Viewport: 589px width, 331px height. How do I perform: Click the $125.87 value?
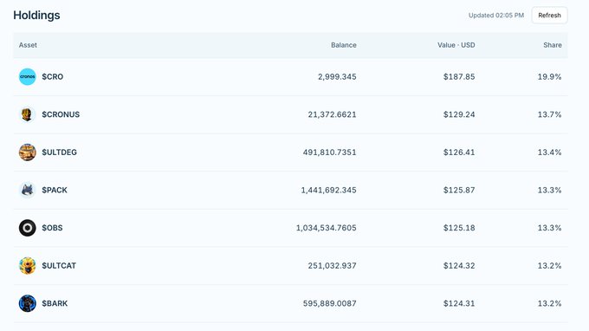[459, 190]
